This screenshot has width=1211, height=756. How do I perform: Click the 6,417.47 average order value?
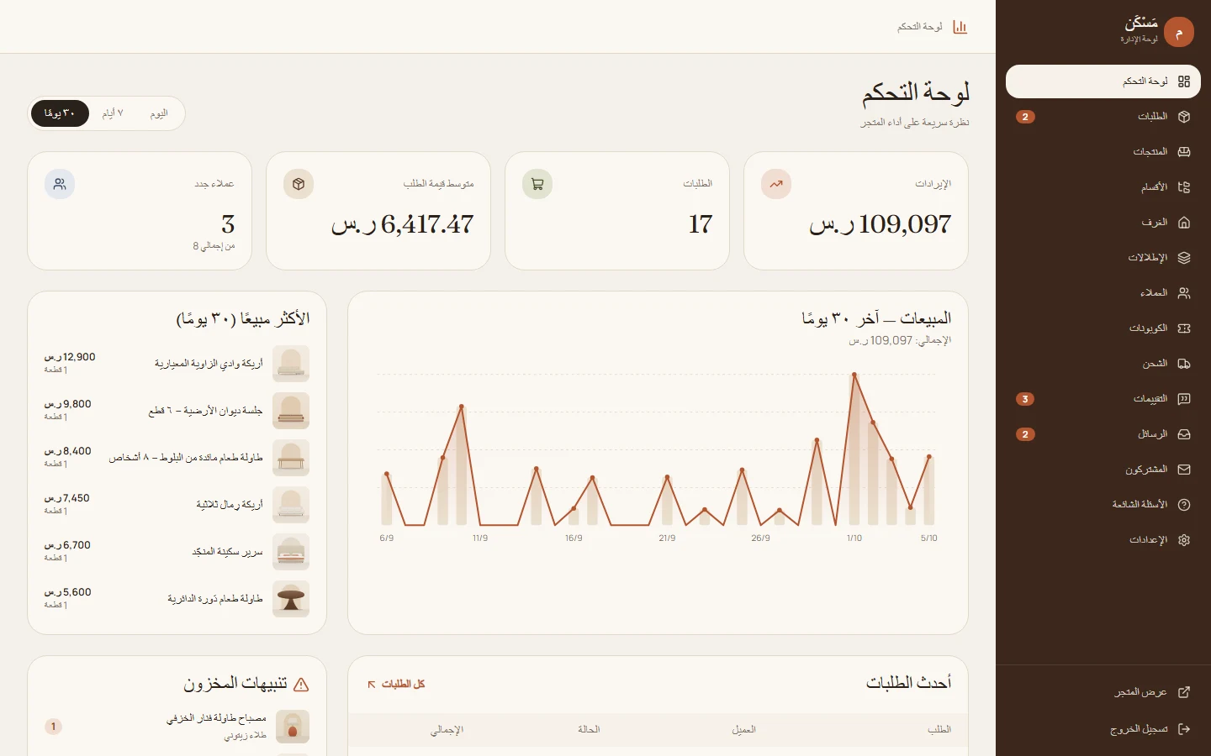(403, 224)
